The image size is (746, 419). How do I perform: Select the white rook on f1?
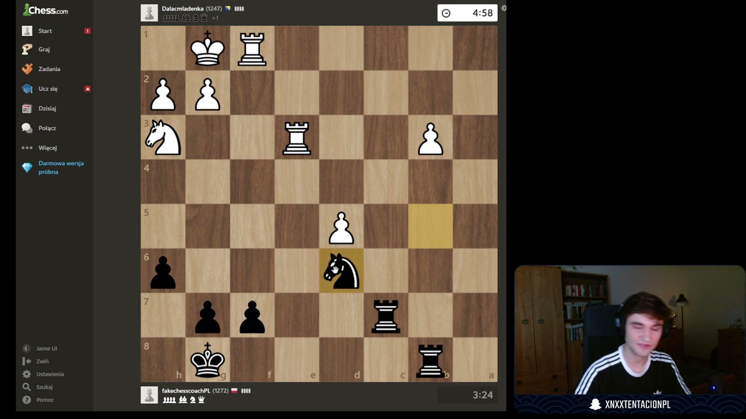point(252,48)
